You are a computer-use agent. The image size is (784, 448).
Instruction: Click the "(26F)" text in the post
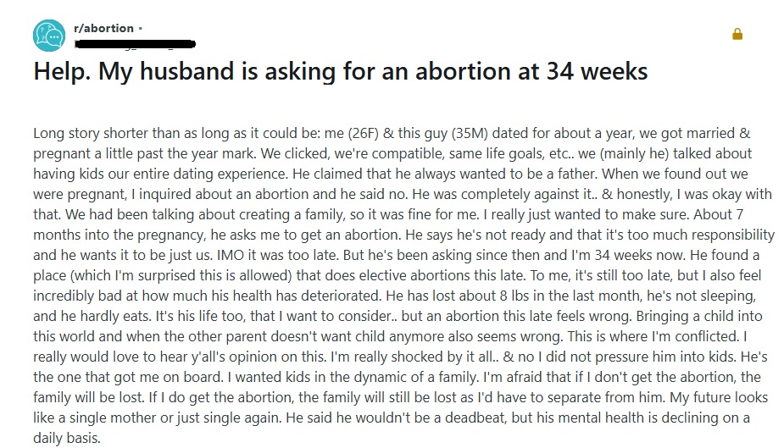pyautogui.click(x=364, y=133)
